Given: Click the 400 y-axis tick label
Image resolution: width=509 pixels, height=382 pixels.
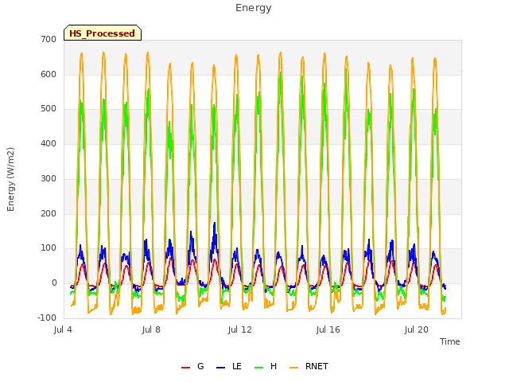Looking at the screenshot, I should pyautogui.click(x=49, y=143).
